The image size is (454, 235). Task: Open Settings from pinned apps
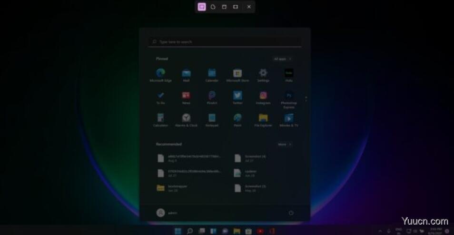tap(263, 76)
